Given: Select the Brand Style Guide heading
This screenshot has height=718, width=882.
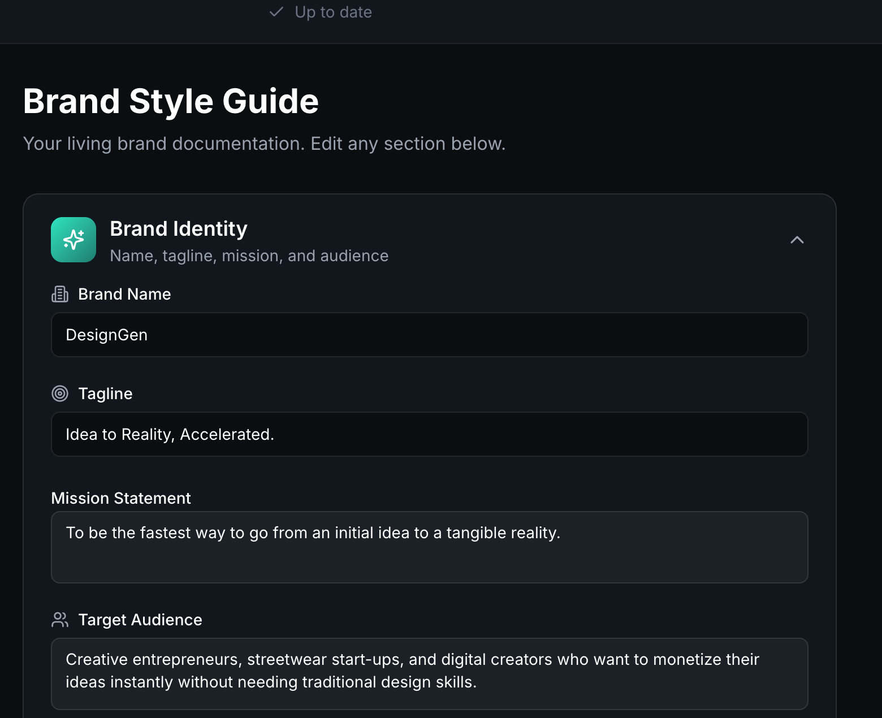Looking at the screenshot, I should pyautogui.click(x=171, y=101).
